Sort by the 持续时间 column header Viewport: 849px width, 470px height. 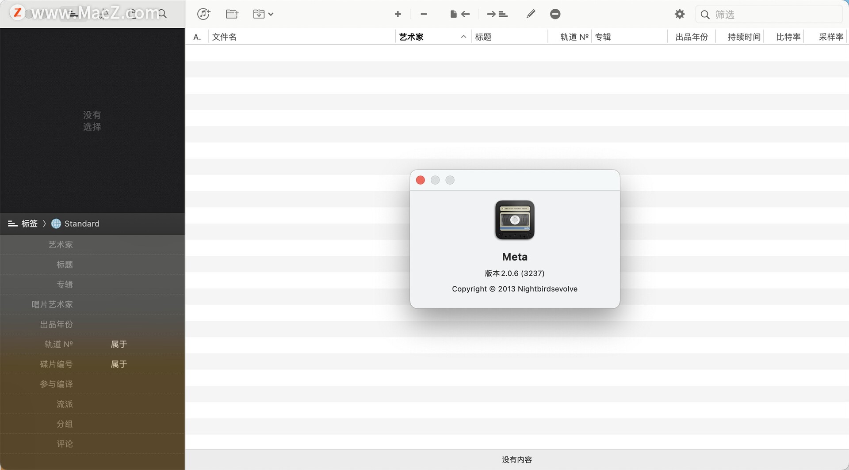click(x=740, y=37)
